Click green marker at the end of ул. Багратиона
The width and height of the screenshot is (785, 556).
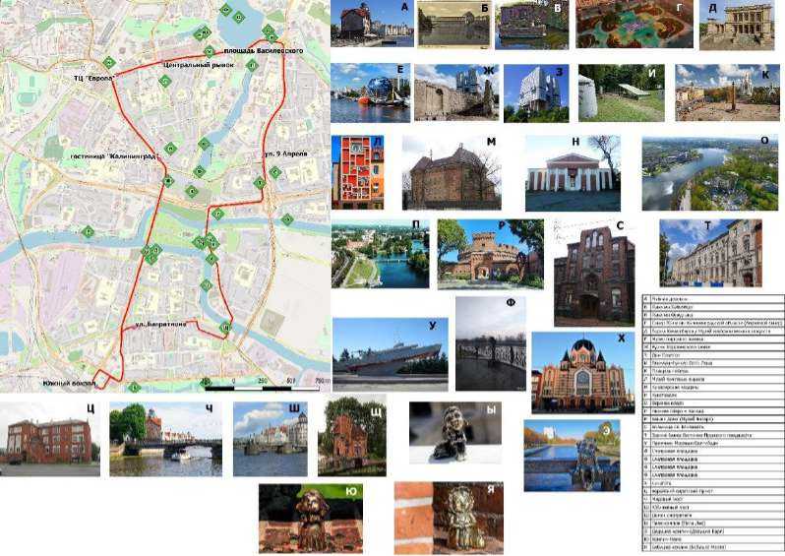pyautogui.click(x=226, y=328)
